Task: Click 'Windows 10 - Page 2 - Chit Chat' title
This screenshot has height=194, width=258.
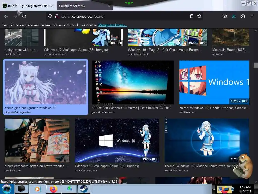Action: (164, 50)
